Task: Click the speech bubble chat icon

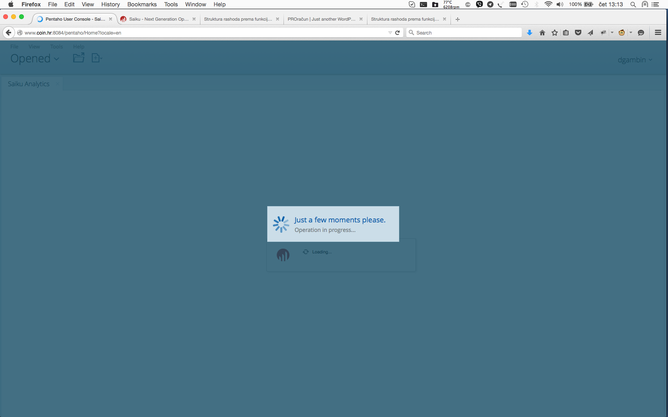Action: [x=641, y=33]
